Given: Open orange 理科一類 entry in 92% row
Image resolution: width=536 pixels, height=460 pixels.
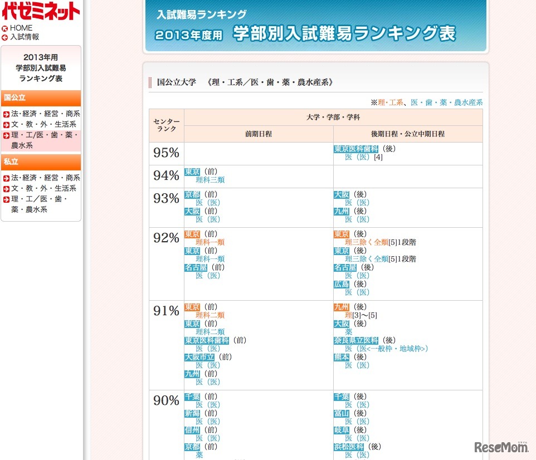Looking at the screenshot, I should [210, 243].
